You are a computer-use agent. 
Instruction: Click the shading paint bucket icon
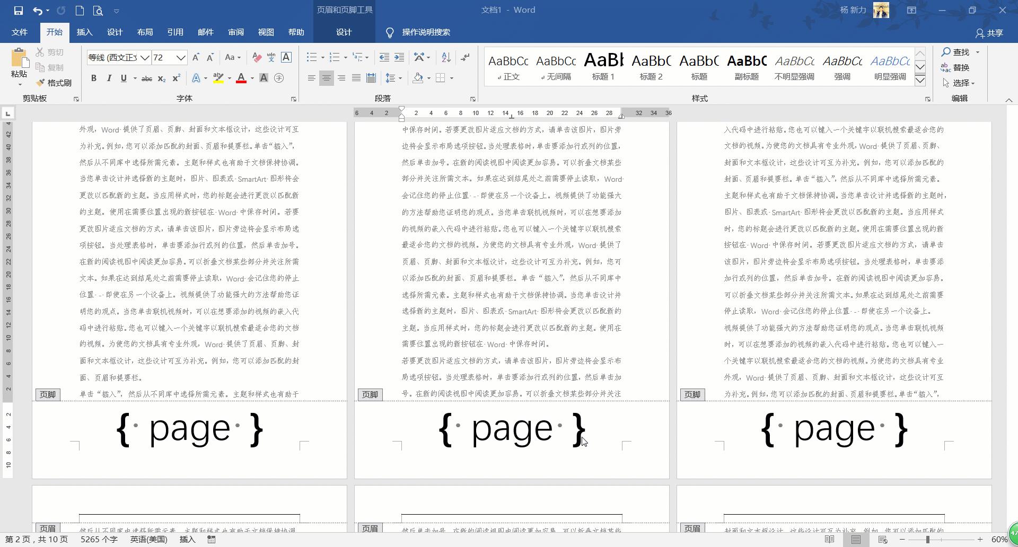pos(418,78)
